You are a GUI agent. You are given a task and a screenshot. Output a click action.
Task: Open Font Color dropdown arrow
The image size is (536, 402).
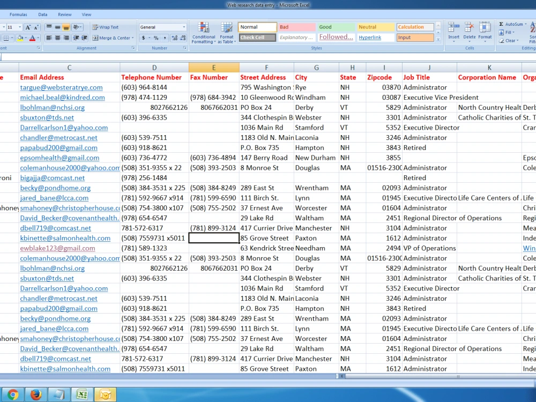pyautogui.click(x=38, y=38)
